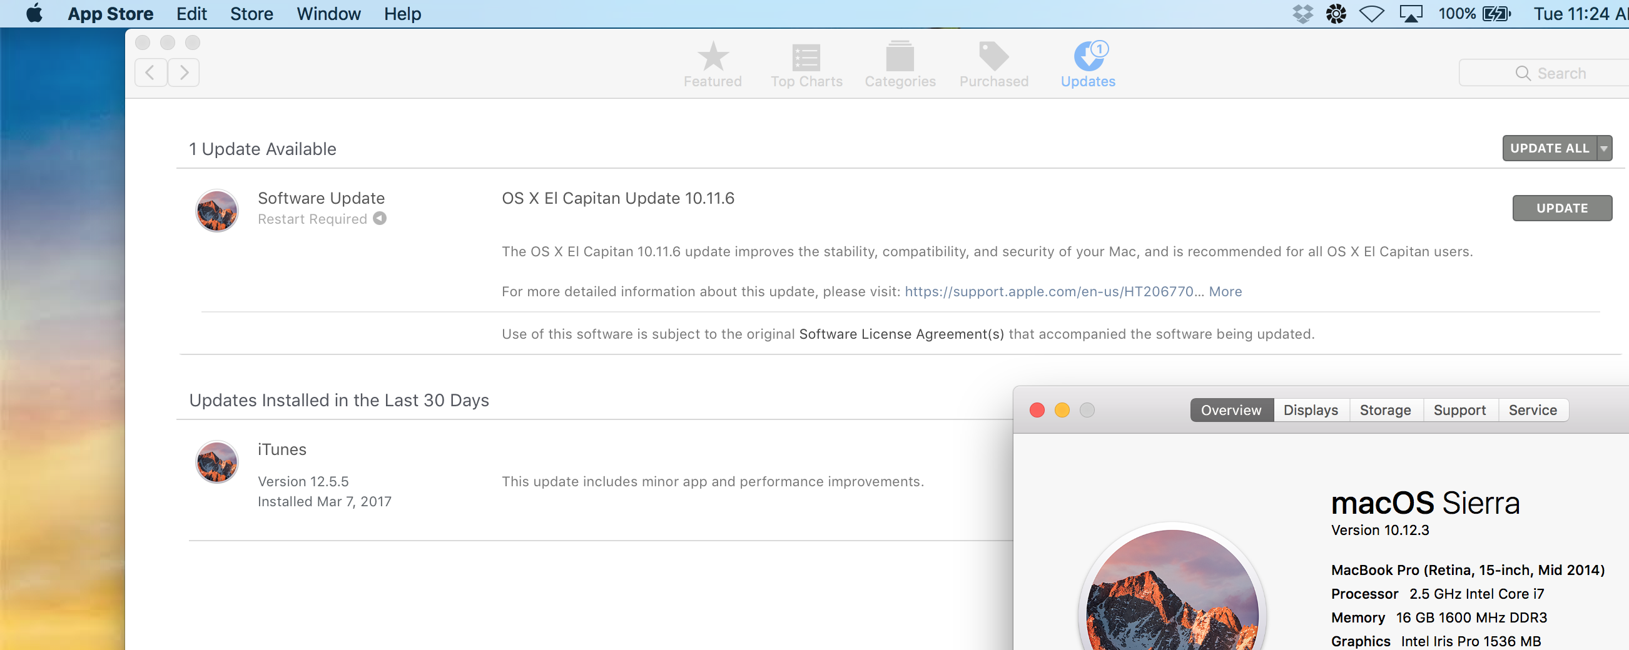Switch to the Support tab
Viewport: 1629px width, 650px height.
click(x=1459, y=410)
